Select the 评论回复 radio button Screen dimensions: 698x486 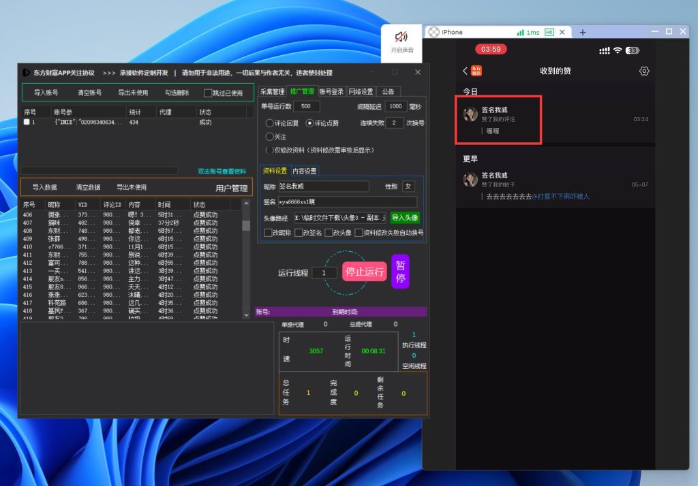269,123
